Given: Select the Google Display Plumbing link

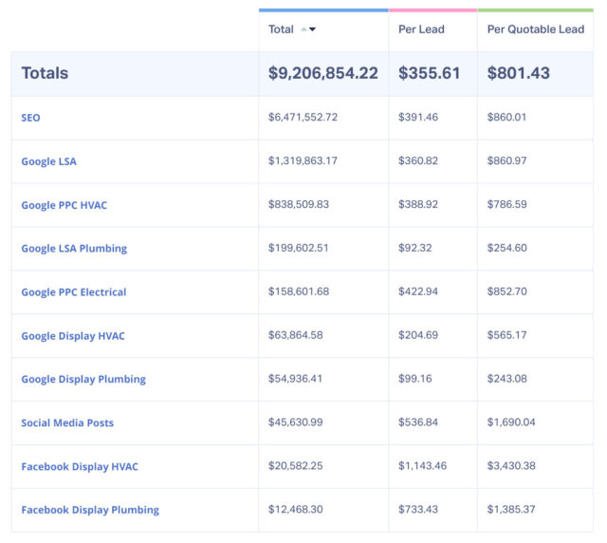Looking at the screenshot, I should coord(83,380).
